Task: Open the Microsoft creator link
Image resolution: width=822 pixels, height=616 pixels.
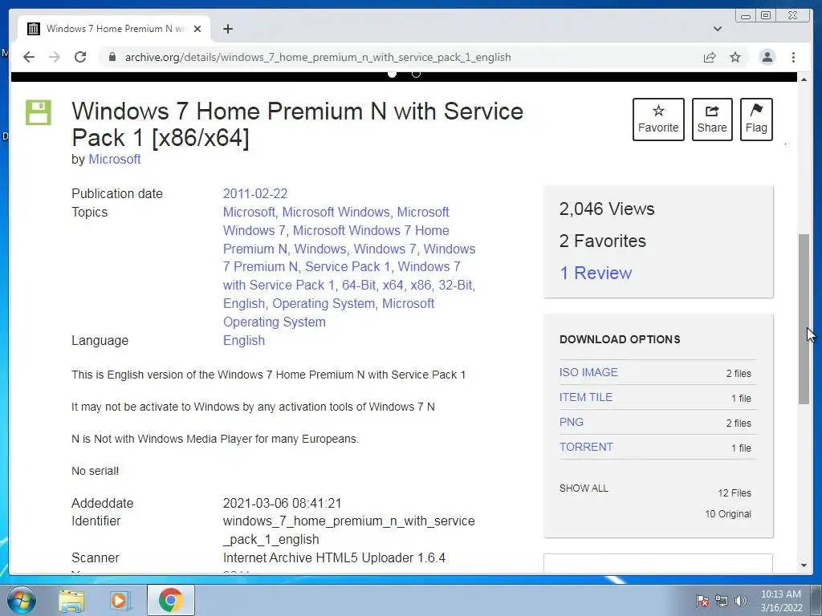Action: [x=114, y=160]
